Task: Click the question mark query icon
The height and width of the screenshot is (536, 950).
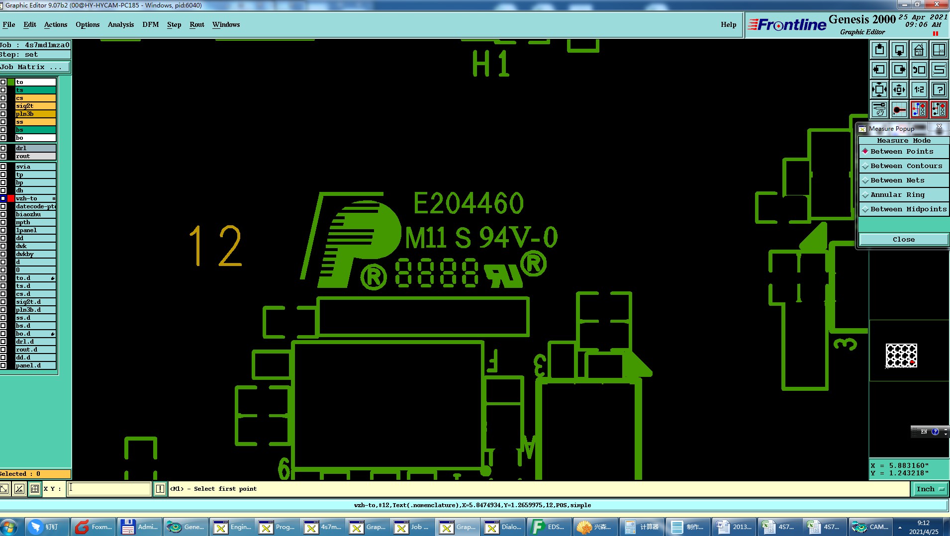Action: click(939, 89)
